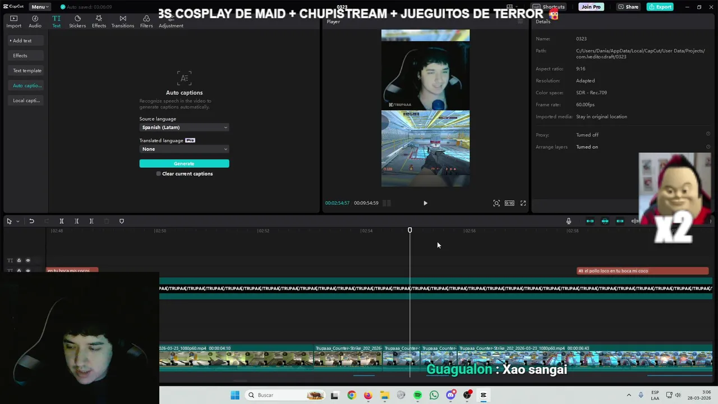Open the Adjustment tab
Viewport: 718px width, 404px height.
(x=171, y=21)
